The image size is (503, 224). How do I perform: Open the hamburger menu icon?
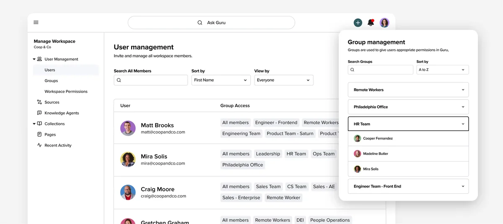36,23
